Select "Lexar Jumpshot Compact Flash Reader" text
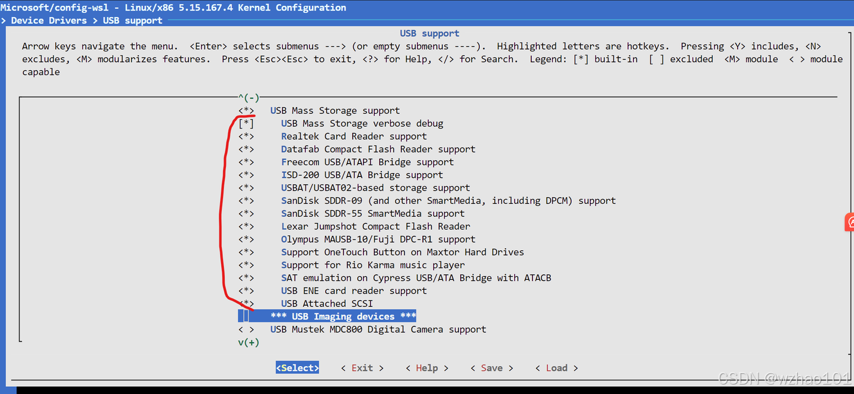Viewport: 854px width, 394px height. click(x=376, y=226)
